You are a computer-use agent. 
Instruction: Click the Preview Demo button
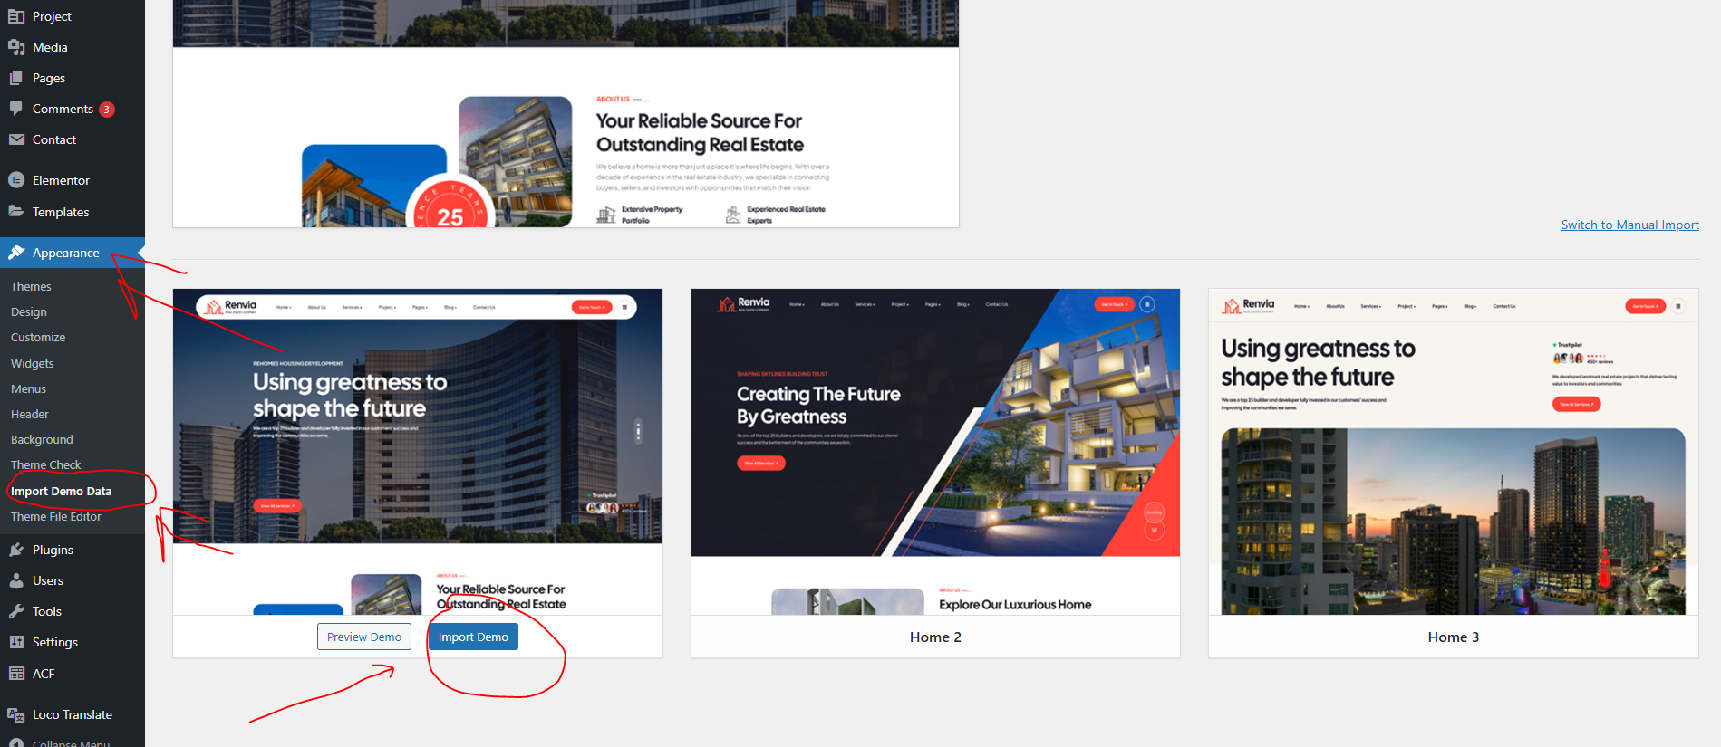pyautogui.click(x=364, y=637)
